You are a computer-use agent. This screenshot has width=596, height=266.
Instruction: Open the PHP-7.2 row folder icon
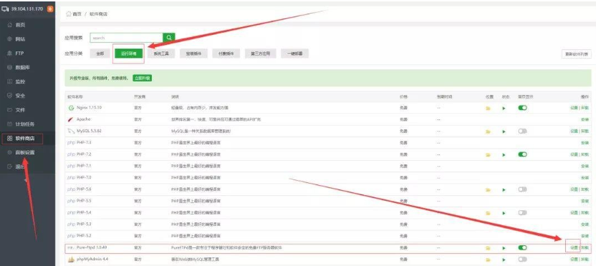point(488,155)
